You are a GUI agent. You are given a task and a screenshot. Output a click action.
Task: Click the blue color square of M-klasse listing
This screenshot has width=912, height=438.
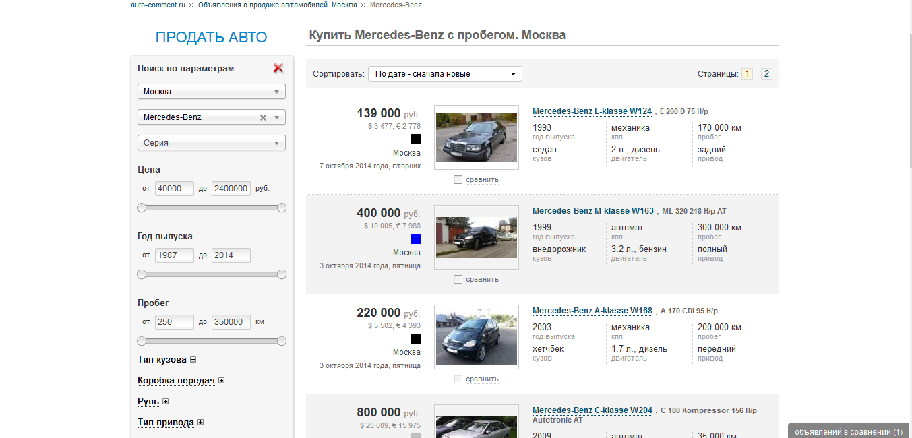tap(415, 239)
